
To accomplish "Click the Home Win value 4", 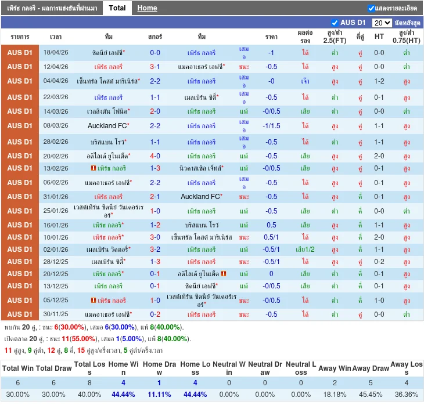I will tap(123, 382).
